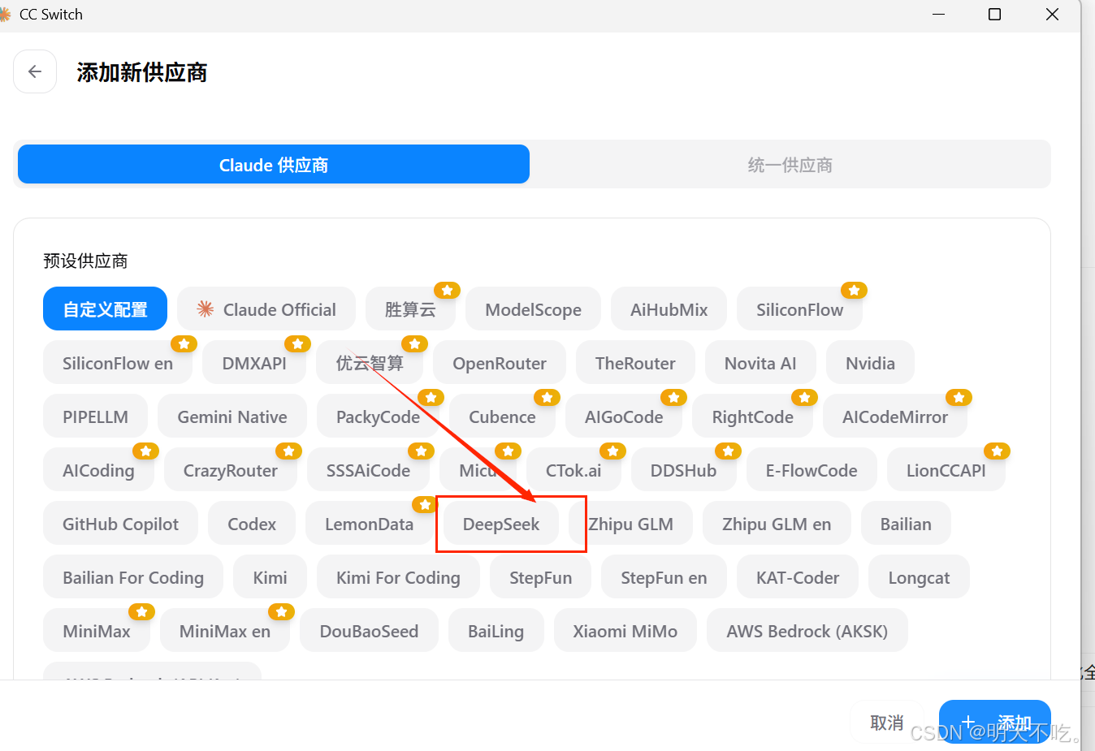Select Cubence provider
Viewport: 1095px width, 751px height.
[x=502, y=417]
